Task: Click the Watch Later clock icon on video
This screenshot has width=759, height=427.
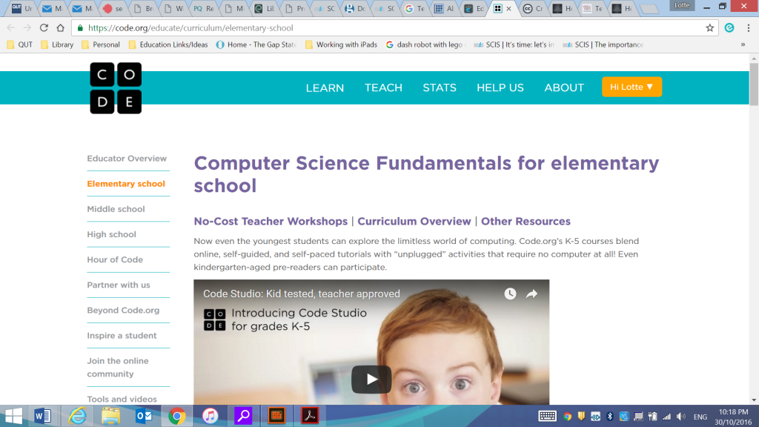Action: click(x=510, y=294)
